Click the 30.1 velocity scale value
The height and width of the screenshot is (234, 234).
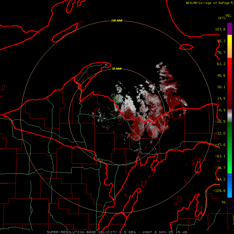pos(221,87)
